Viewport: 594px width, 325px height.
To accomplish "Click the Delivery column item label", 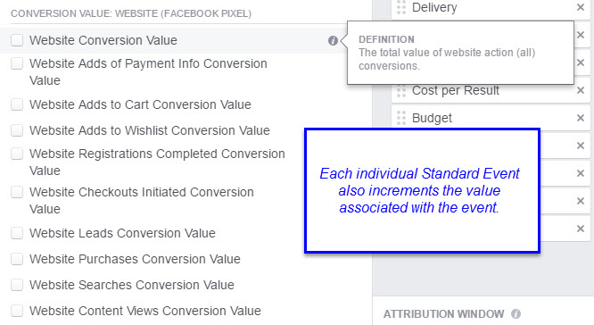I will click(x=434, y=7).
